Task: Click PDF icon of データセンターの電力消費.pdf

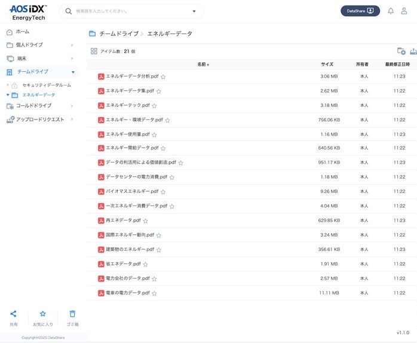Action: pyautogui.click(x=101, y=177)
